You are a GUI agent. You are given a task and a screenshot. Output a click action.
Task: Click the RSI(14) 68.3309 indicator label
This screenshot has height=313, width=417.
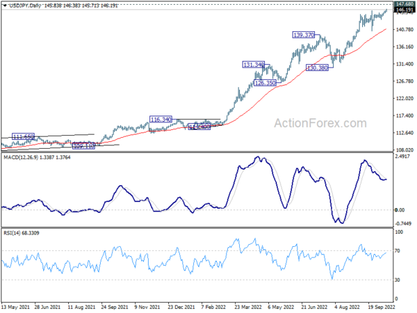22,233
